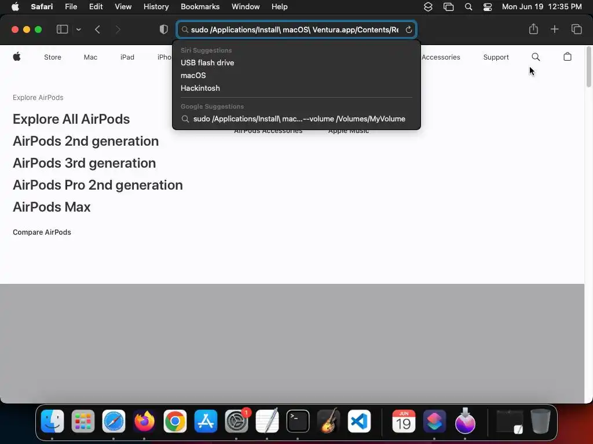
Task: Click the page vertical scrollbar thumb
Action: pos(589,67)
